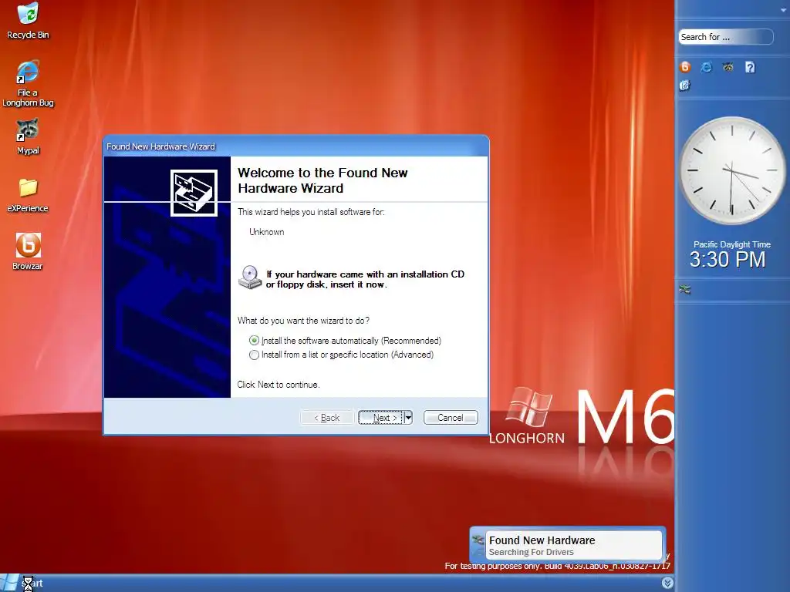Click Mypal raccoon icon in sidebar quick launch
The image size is (790, 592).
[x=728, y=67]
